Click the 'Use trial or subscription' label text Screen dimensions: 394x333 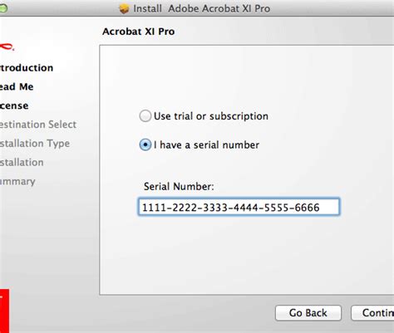pyautogui.click(x=211, y=116)
